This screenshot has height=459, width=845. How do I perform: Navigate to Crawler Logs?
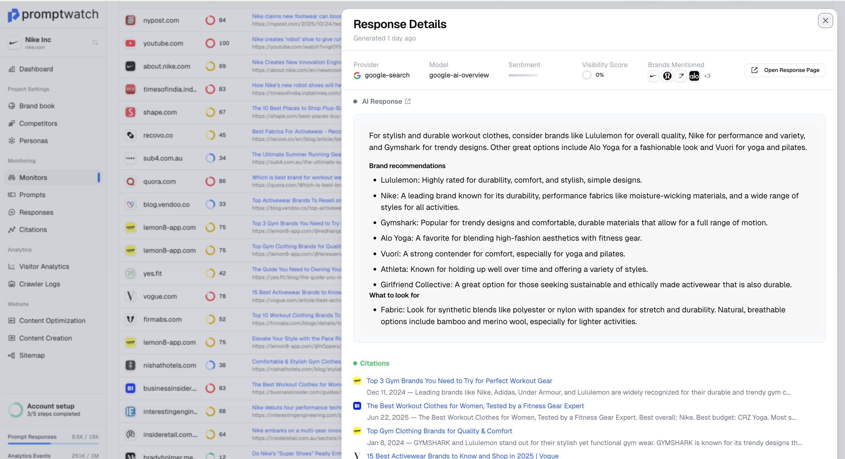[39, 284]
